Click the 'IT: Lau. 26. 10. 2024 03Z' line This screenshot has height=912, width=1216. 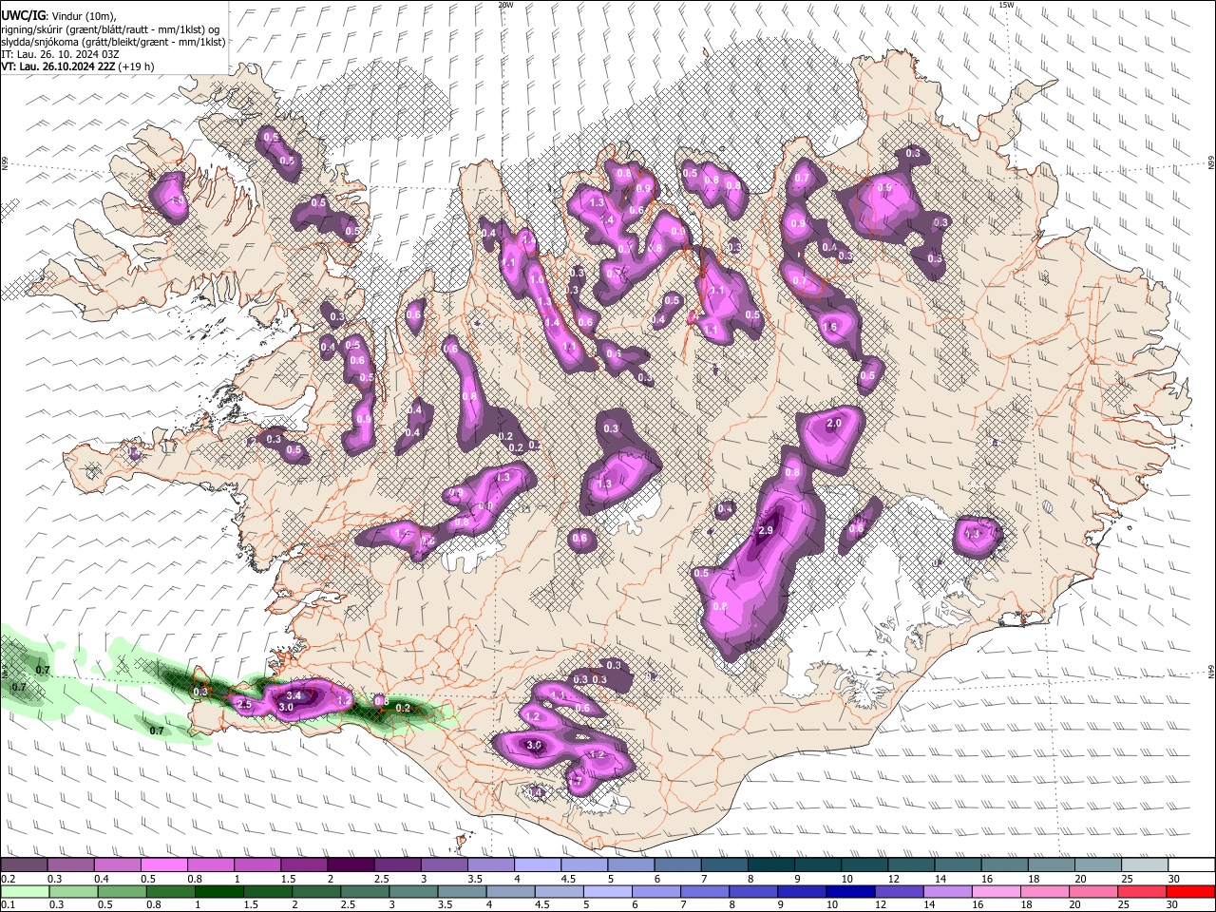click(60, 54)
